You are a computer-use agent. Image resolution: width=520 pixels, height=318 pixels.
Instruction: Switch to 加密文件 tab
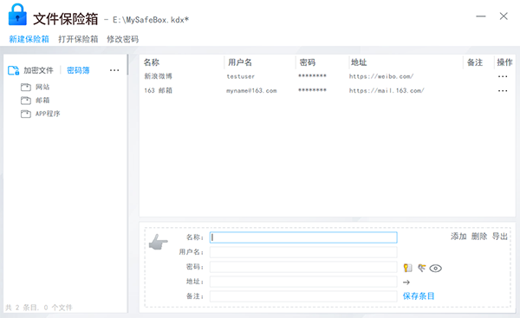click(38, 70)
